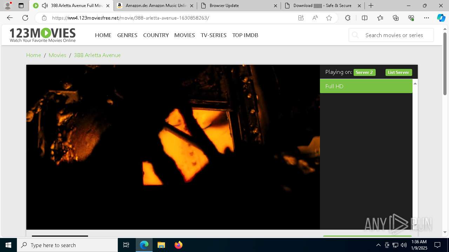Follow the 388 Arletta Avenue breadcrumb link
This screenshot has height=252, width=449.
[97, 55]
